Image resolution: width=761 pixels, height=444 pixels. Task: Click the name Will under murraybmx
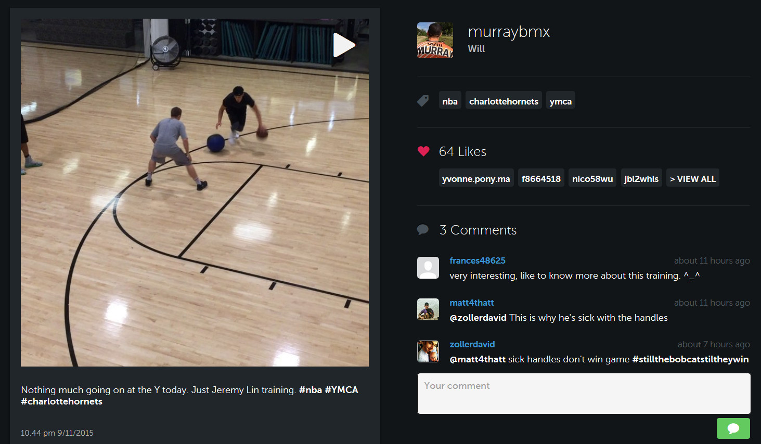pos(476,49)
